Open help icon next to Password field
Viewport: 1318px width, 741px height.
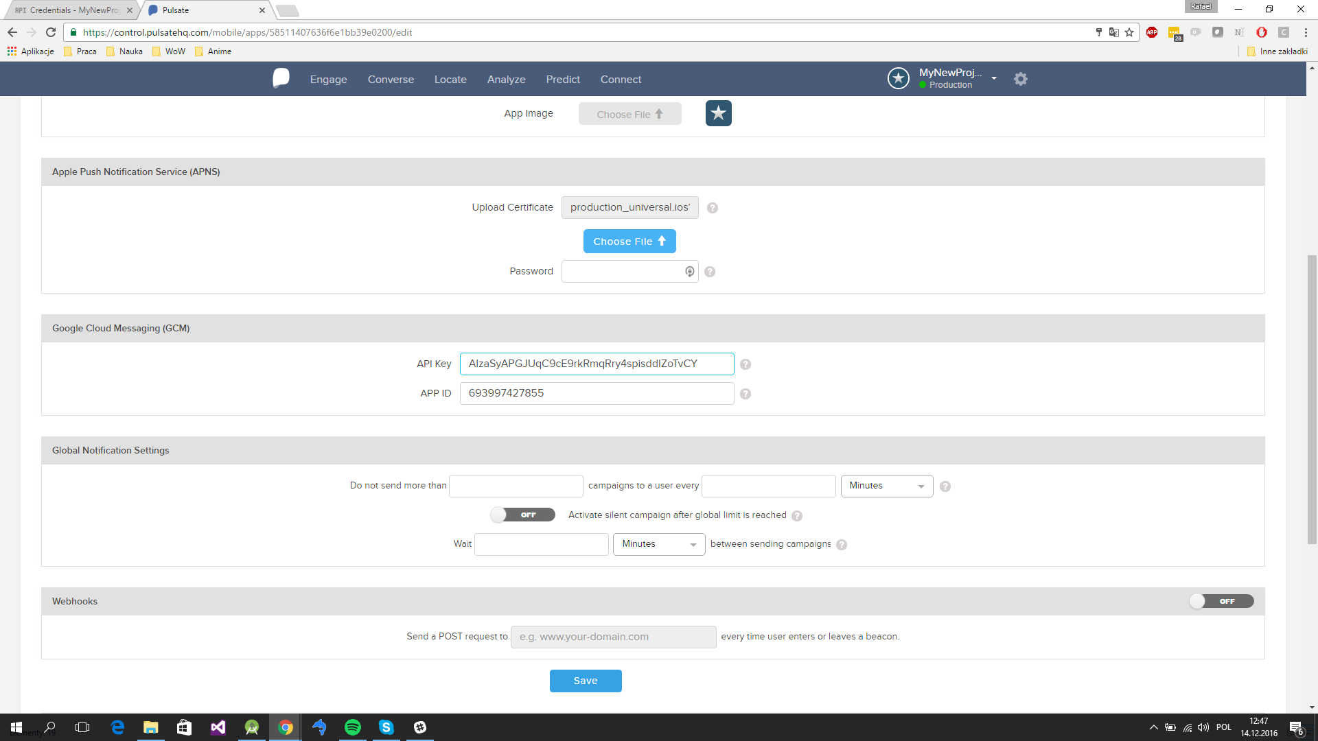click(710, 272)
